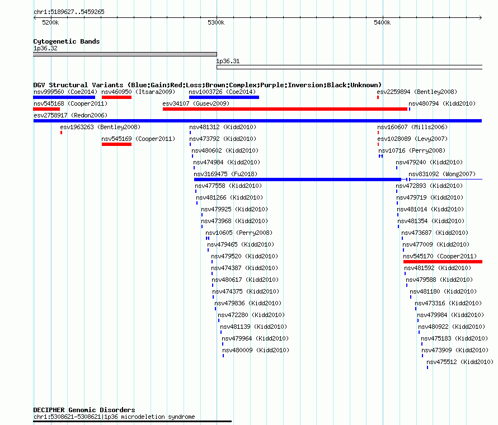This screenshot has width=498, height=425.
Task: Select esv1028089 (Levy2007) variant
Action: pos(412,139)
